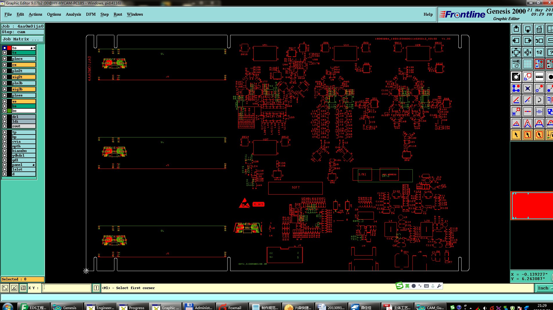The image size is (553, 310).
Task: Select the plain arrow pointer select tool
Action: (x=516, y=135)
